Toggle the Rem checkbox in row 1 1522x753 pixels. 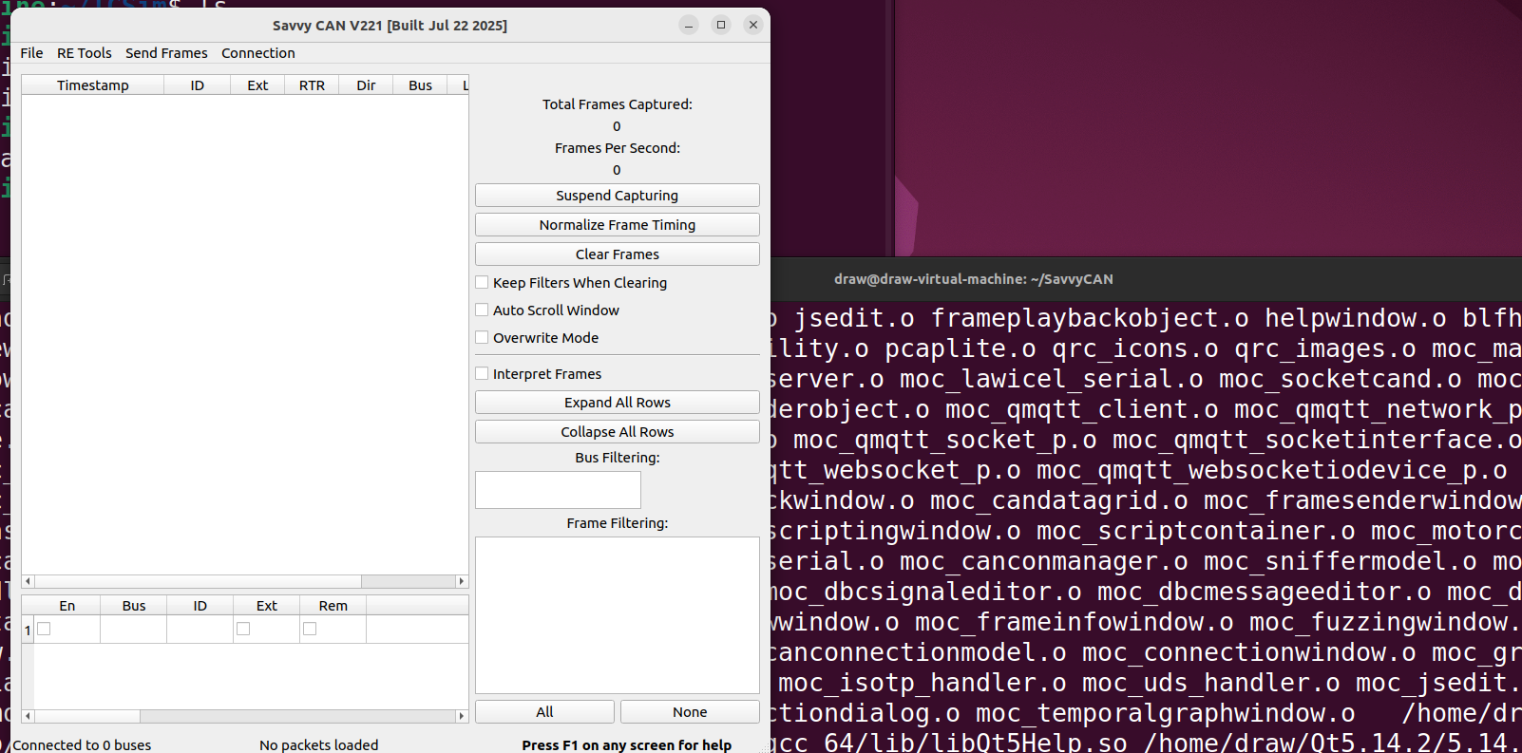click(x=310, y=629)
